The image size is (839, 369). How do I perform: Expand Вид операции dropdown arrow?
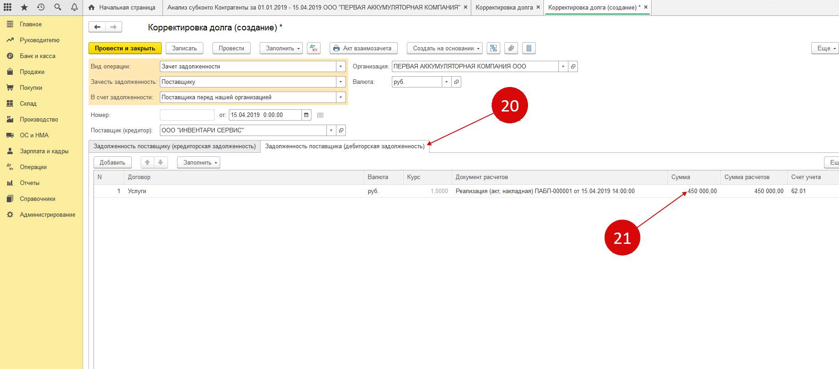pyautogui.click(x=341, y=67)
